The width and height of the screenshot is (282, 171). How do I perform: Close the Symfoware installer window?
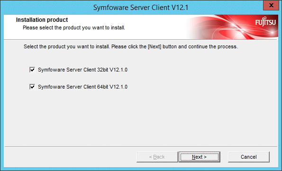click(271, 5)
